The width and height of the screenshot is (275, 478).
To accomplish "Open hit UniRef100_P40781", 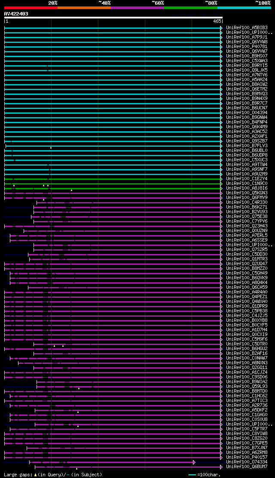I will click(247, 47).
